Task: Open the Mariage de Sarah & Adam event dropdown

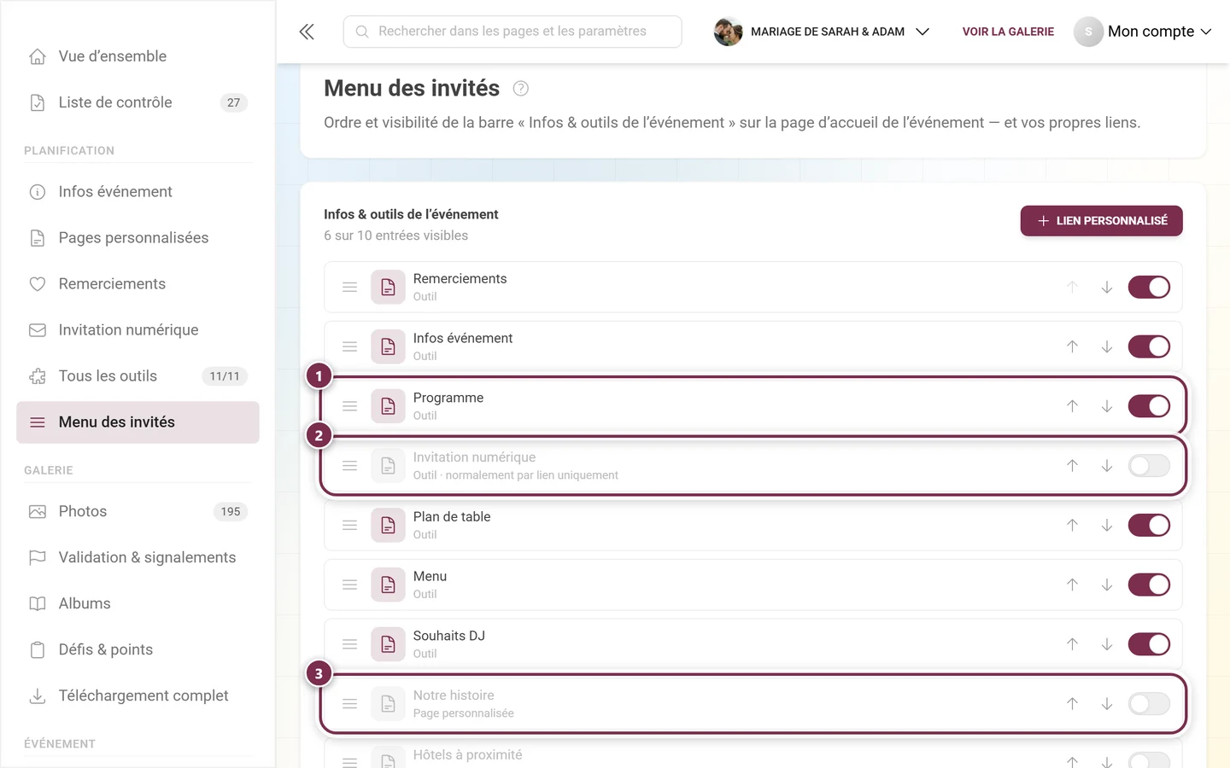Action: click(822, 32)
